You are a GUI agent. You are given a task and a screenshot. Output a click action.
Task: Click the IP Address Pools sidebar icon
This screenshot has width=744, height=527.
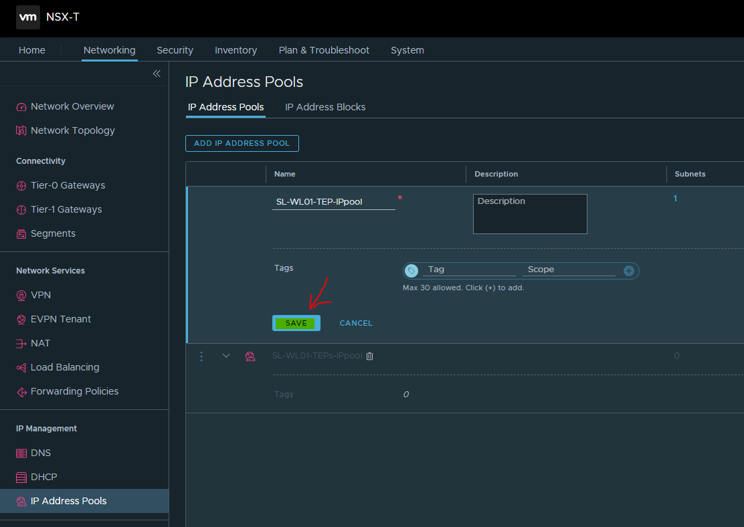coord(21,502)
